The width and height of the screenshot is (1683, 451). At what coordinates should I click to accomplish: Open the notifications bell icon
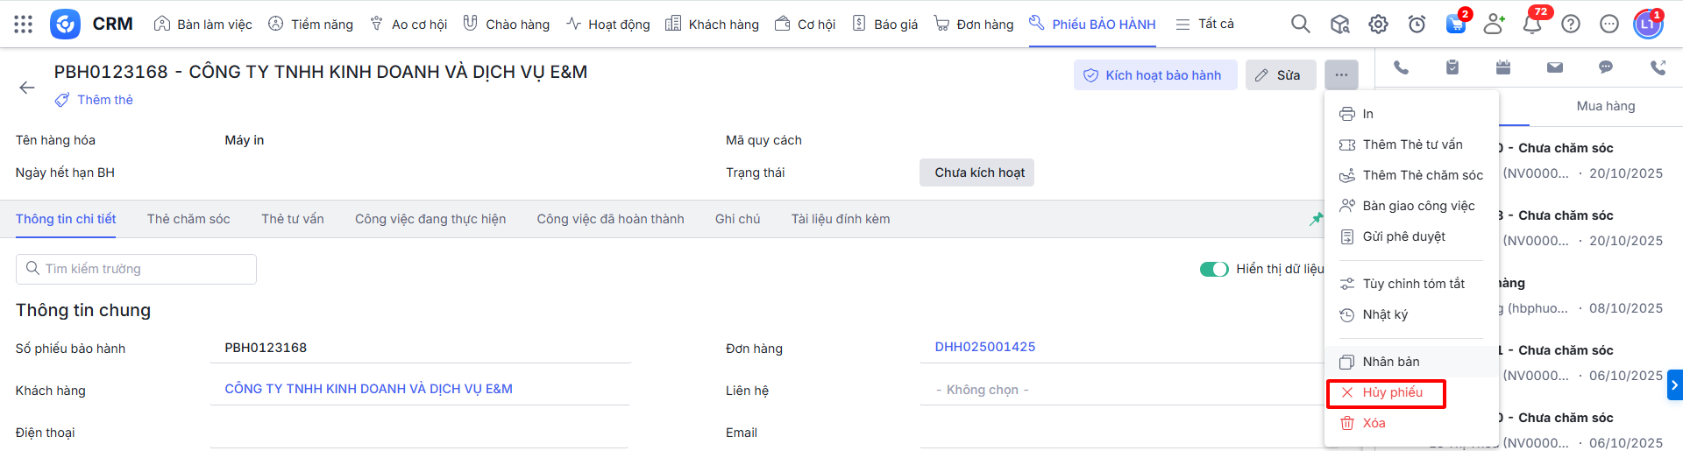coord(1531,24)
